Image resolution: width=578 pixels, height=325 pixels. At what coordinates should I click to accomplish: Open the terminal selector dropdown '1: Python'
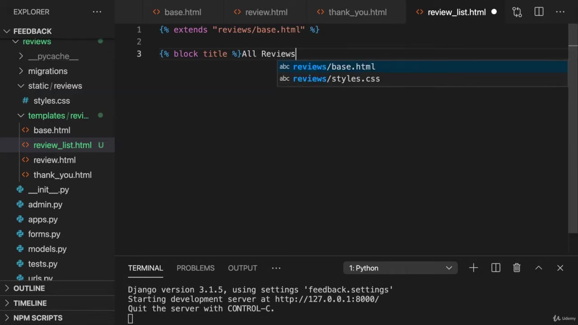pyautogui.click(x=400, y=268)
